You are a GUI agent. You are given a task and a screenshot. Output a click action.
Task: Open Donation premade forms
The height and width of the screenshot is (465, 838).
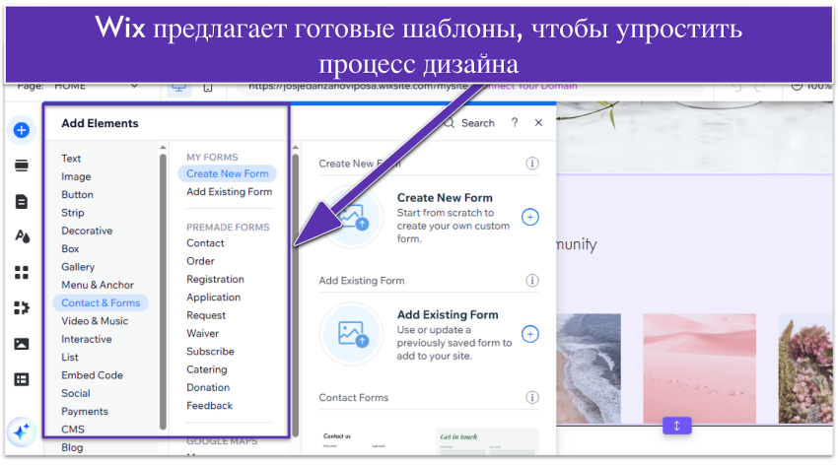pos(208,387)
